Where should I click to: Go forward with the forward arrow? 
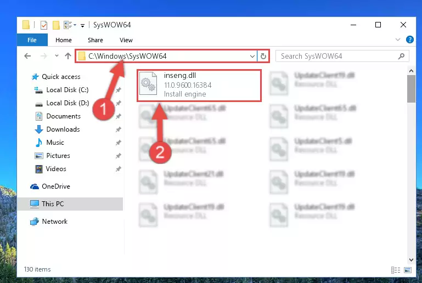point(43,56)
